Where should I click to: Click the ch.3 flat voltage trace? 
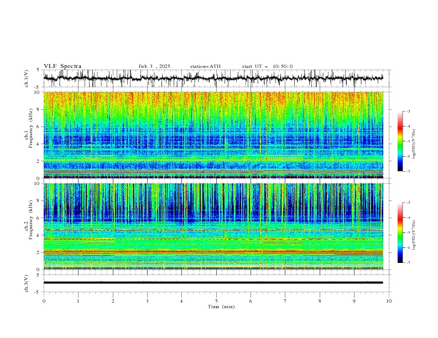pyautogui.click(x=213, y=283)
